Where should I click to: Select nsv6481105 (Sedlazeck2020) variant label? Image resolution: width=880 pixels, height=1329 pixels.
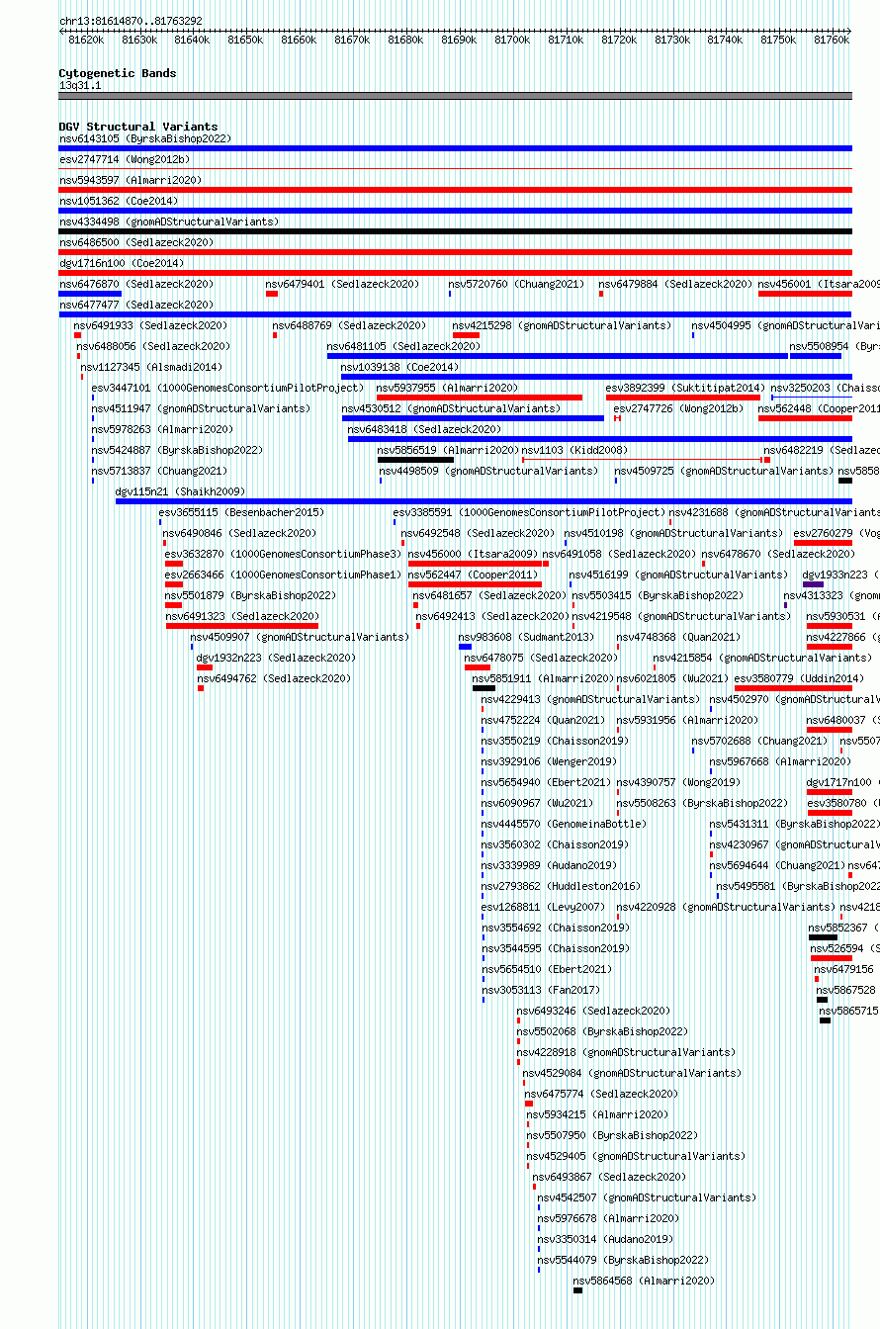(x=403, y=346)
